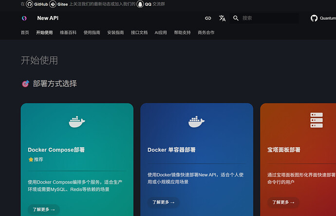Image resolution: width=336 pixels, height=216 pixels.
Task: Click the New API site title
Action: tap(48, 18)
